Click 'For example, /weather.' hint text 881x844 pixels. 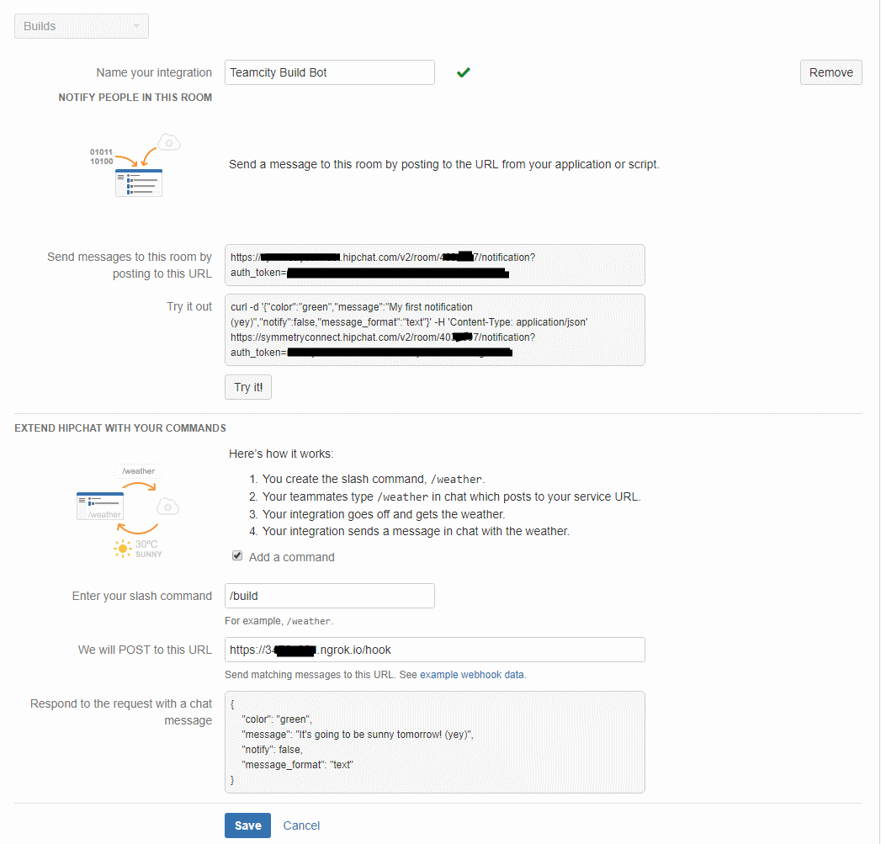(x=279, y=621)
